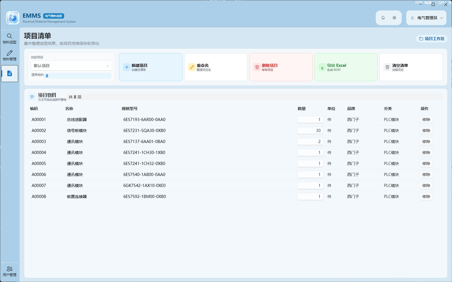
Task: Expand the 默认项目 current project dropdown
Action: point(71,66)
